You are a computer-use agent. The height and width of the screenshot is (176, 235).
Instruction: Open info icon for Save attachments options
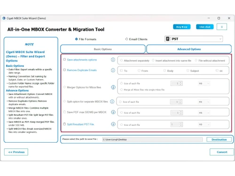[x=113, y=60]
